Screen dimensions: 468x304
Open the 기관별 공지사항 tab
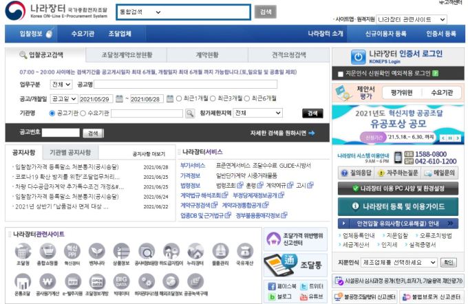click(x=70, y=152)
